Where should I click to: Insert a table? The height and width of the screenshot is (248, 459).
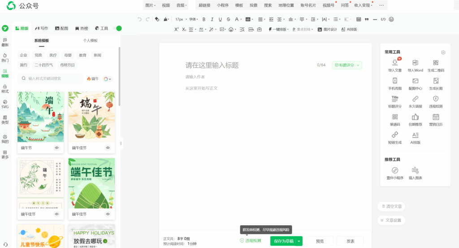tap(359, 19)
